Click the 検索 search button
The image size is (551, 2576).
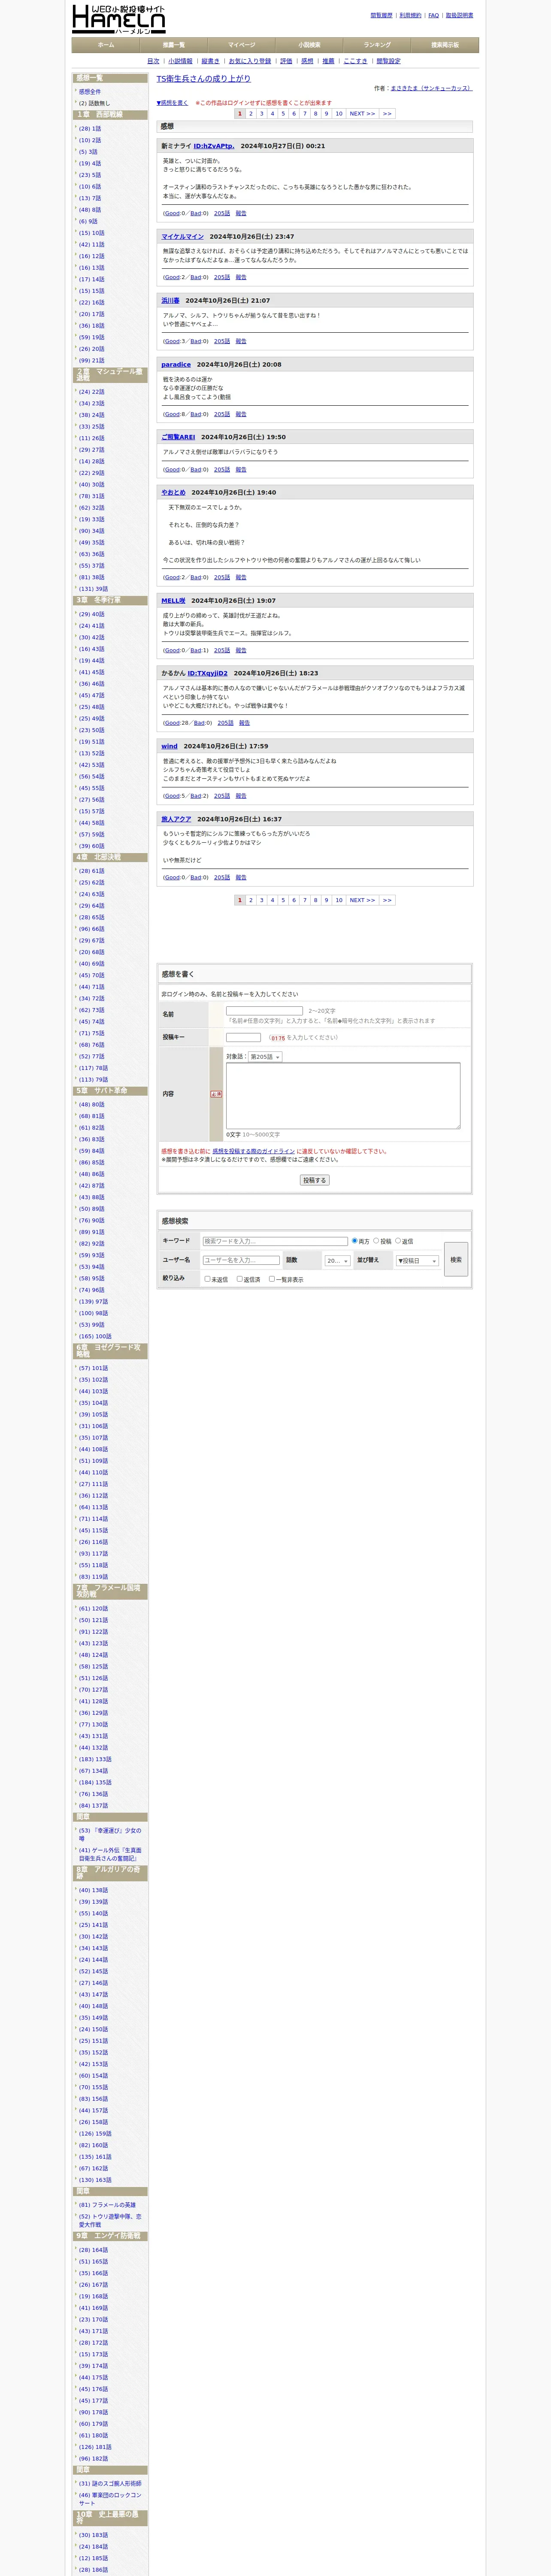[x=456, y=1260]
